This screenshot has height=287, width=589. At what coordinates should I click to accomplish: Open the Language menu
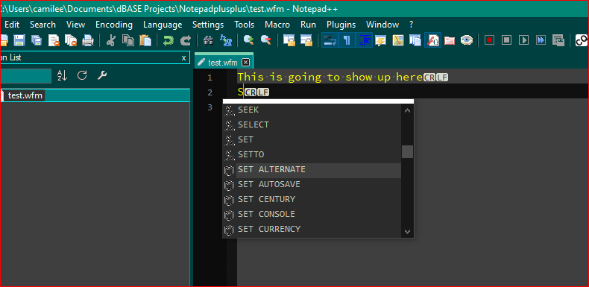click(163, 25)
